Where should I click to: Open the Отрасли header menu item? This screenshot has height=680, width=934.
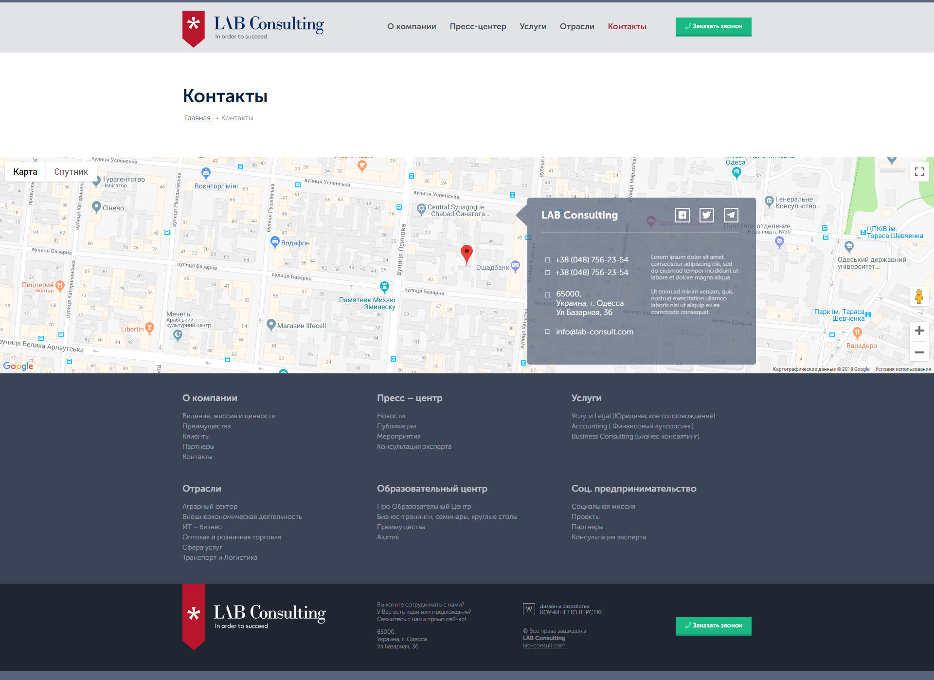point(577,27)
